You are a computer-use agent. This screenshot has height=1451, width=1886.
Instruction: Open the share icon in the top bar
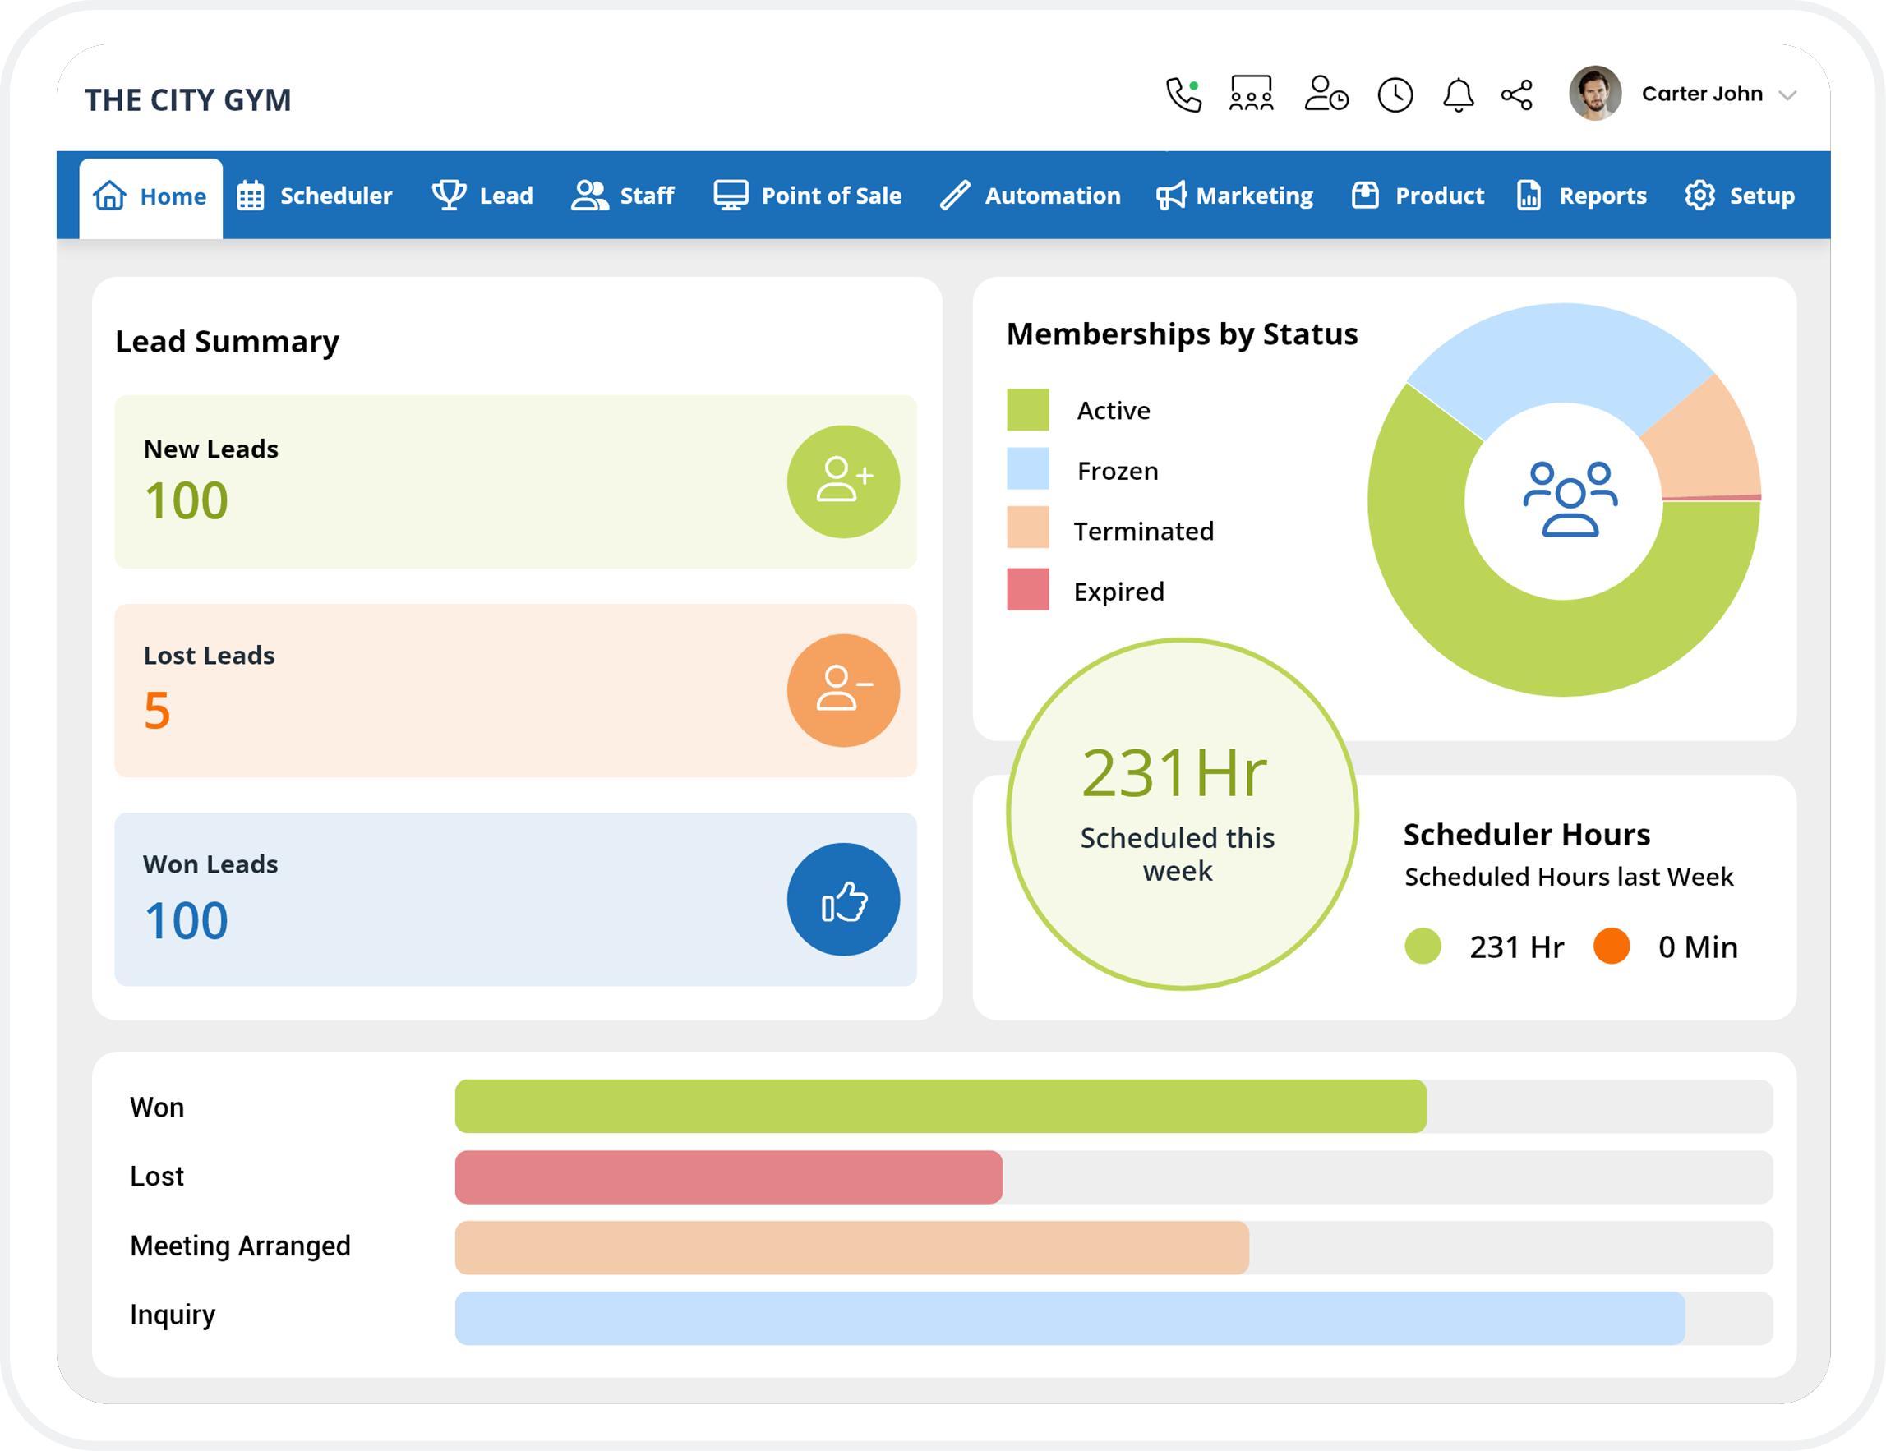1517,95
